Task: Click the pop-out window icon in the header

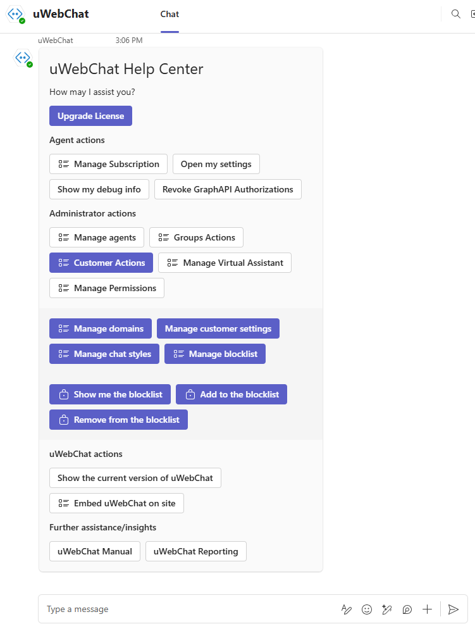Action: (472, 14)
